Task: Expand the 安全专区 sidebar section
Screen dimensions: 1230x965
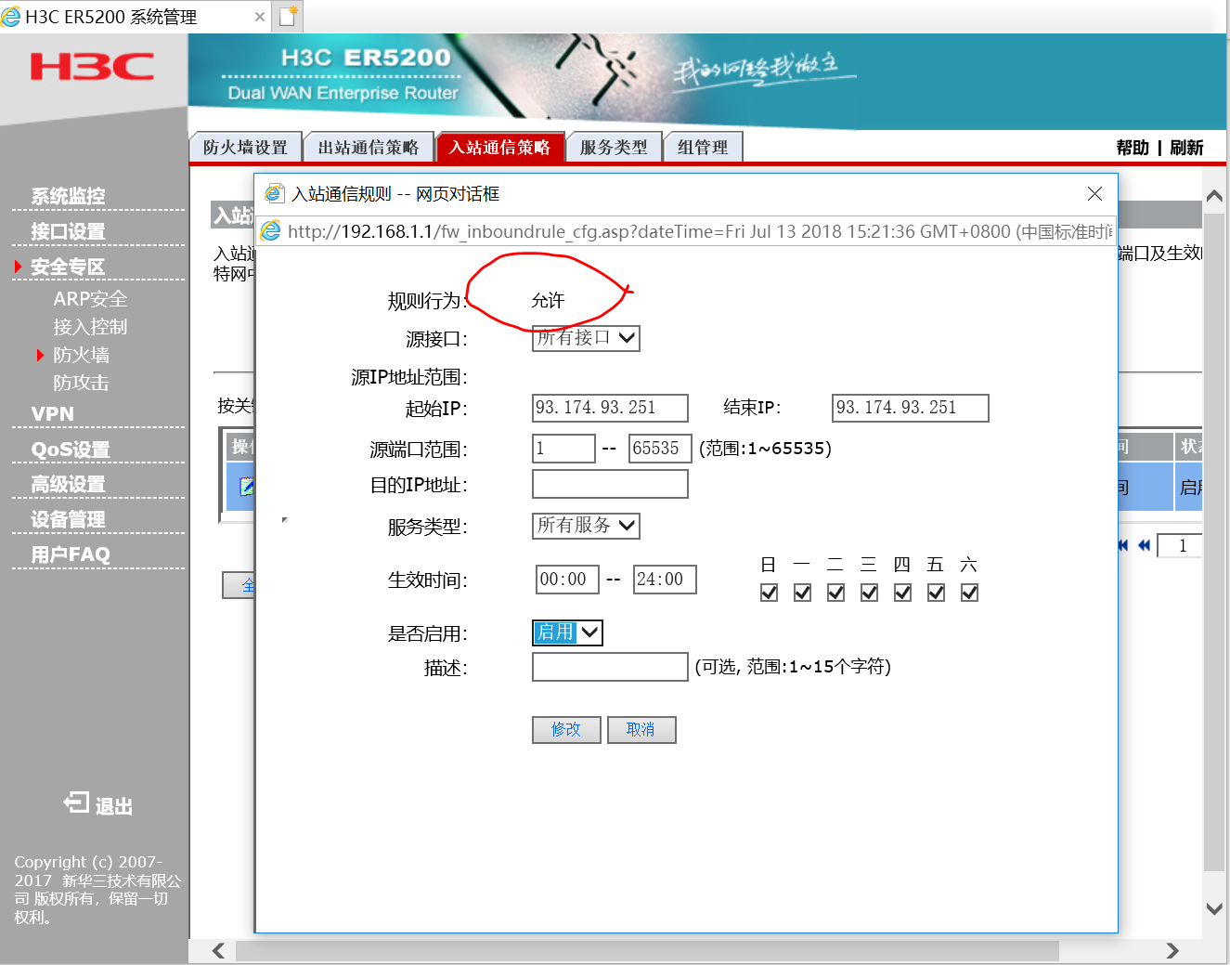Action: [68, 267]
